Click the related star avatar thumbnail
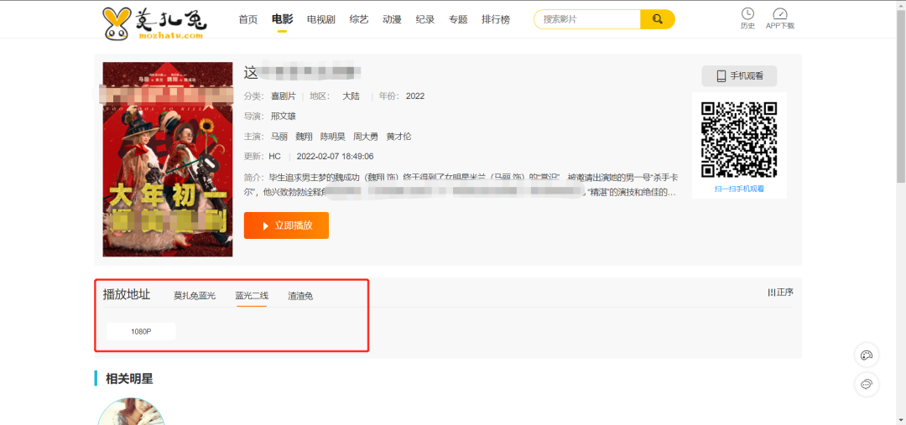 pyautogui.click(x=131, y=411)
